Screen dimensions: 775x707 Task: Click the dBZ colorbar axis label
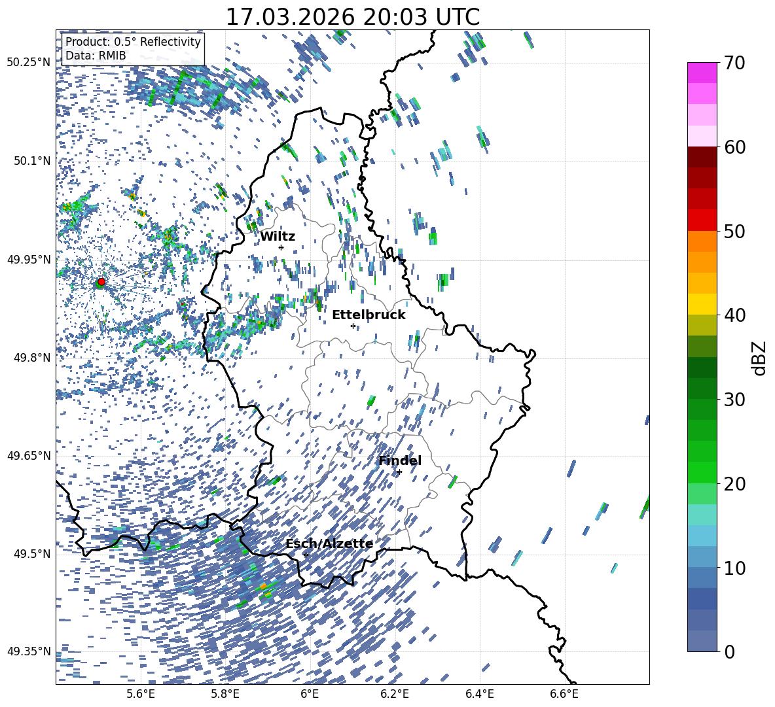click(x=759, y=358)
